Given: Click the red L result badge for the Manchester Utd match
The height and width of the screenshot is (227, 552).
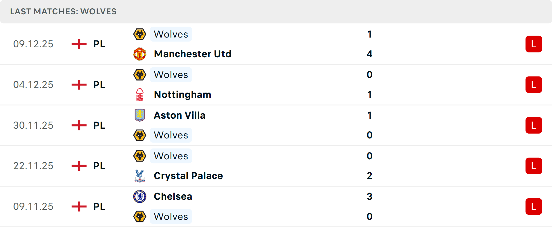Looking at the screenshot, I should (534, 44).
